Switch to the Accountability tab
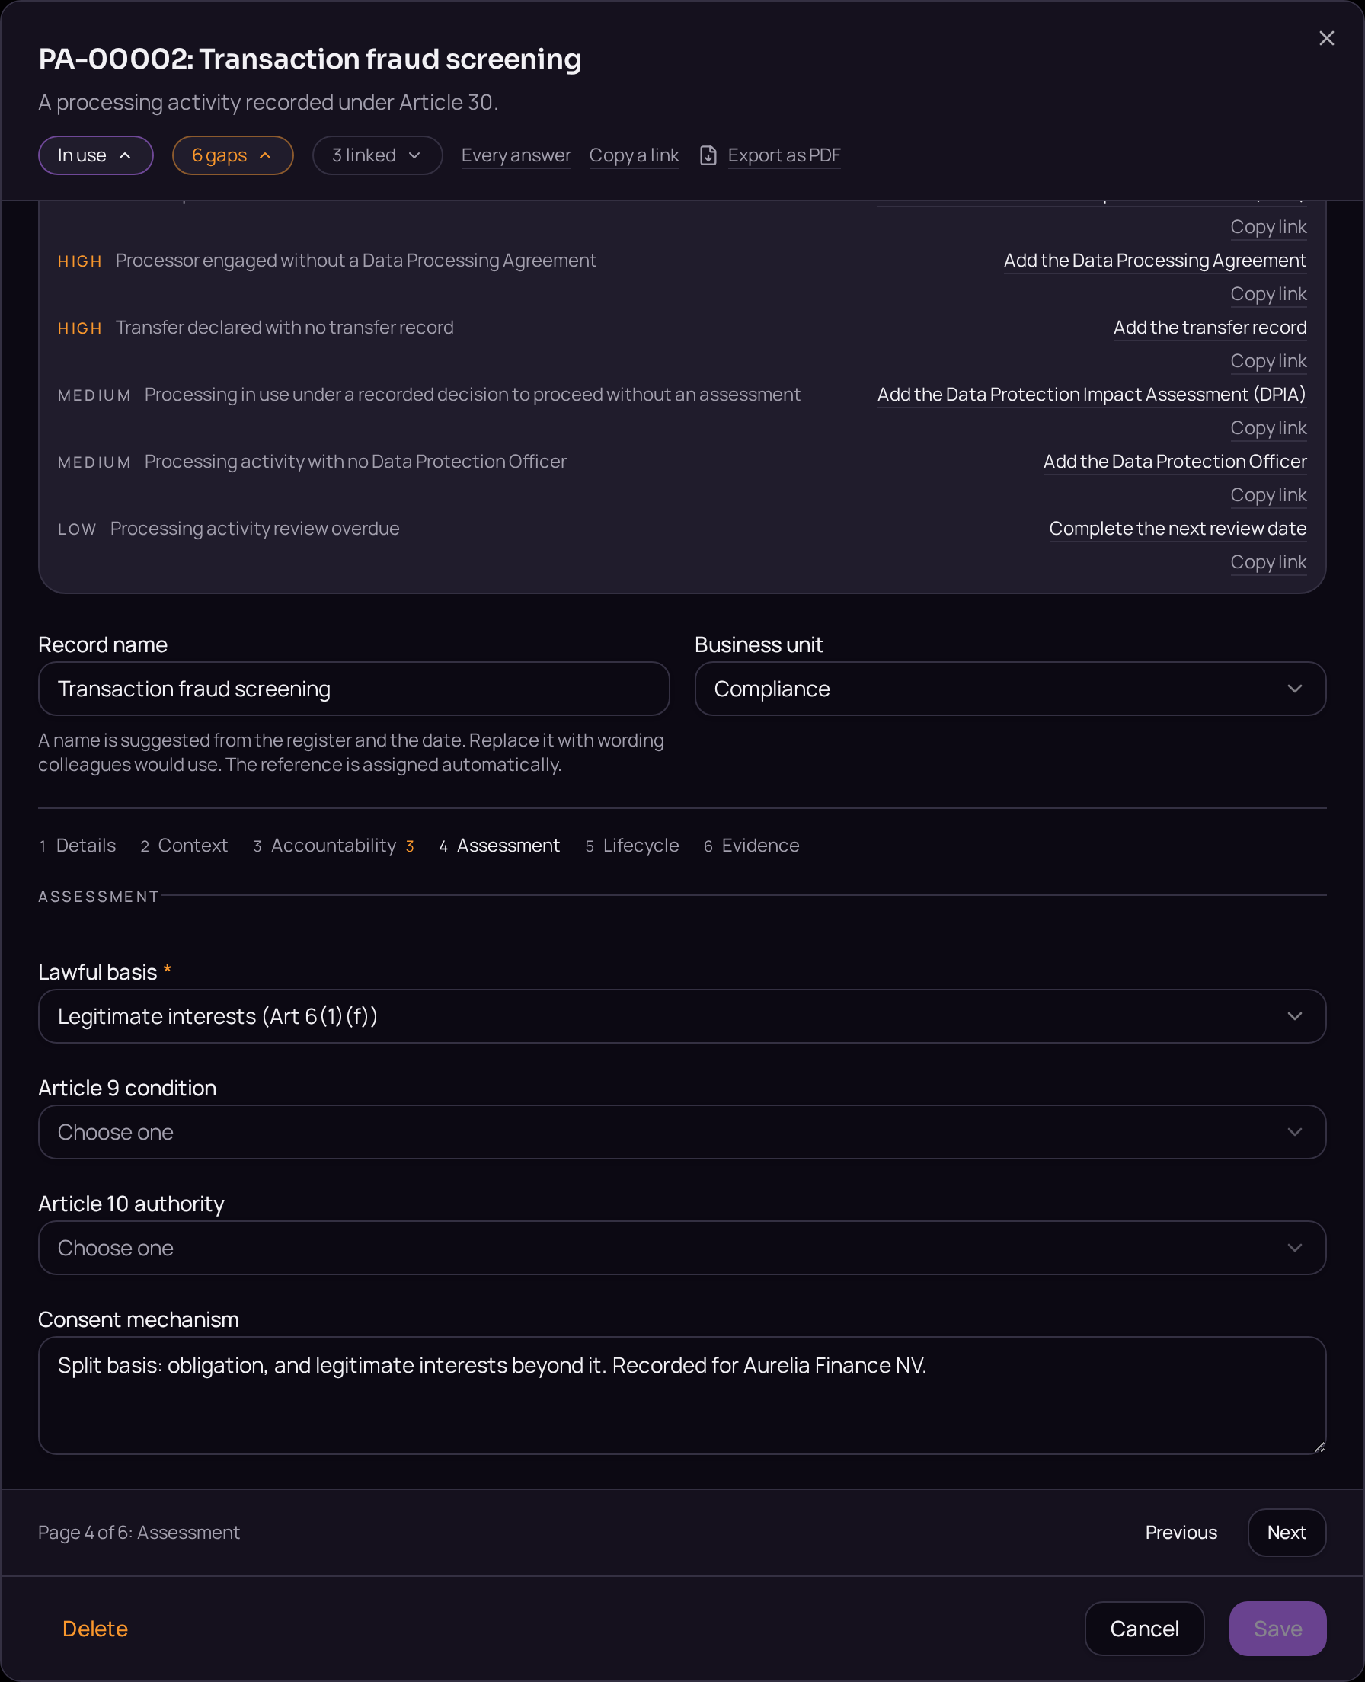1365x1682 pixels. pos(334,846)
